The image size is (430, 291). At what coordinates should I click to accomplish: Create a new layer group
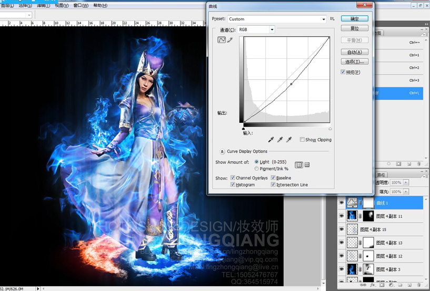pos(400,285)
